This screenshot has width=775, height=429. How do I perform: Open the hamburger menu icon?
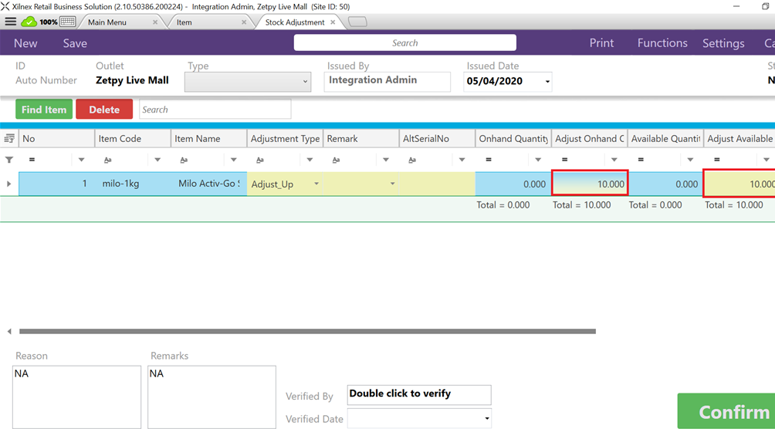pyautogui.click(x=10, y=22)
